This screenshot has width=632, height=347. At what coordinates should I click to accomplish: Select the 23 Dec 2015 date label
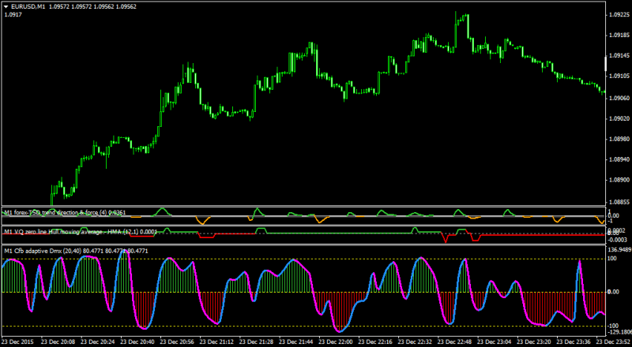(x=18, y=341)
